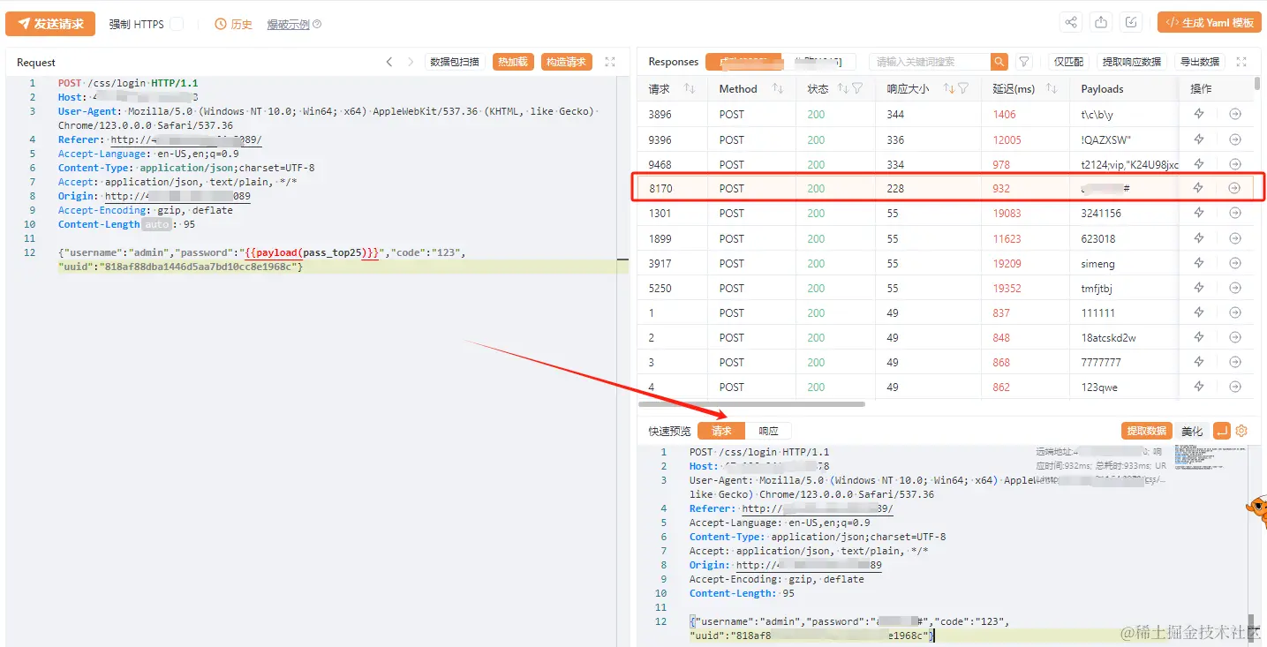1267x647 pixels.
Task: Sort by the 状态 column
Action: [843, 88]
